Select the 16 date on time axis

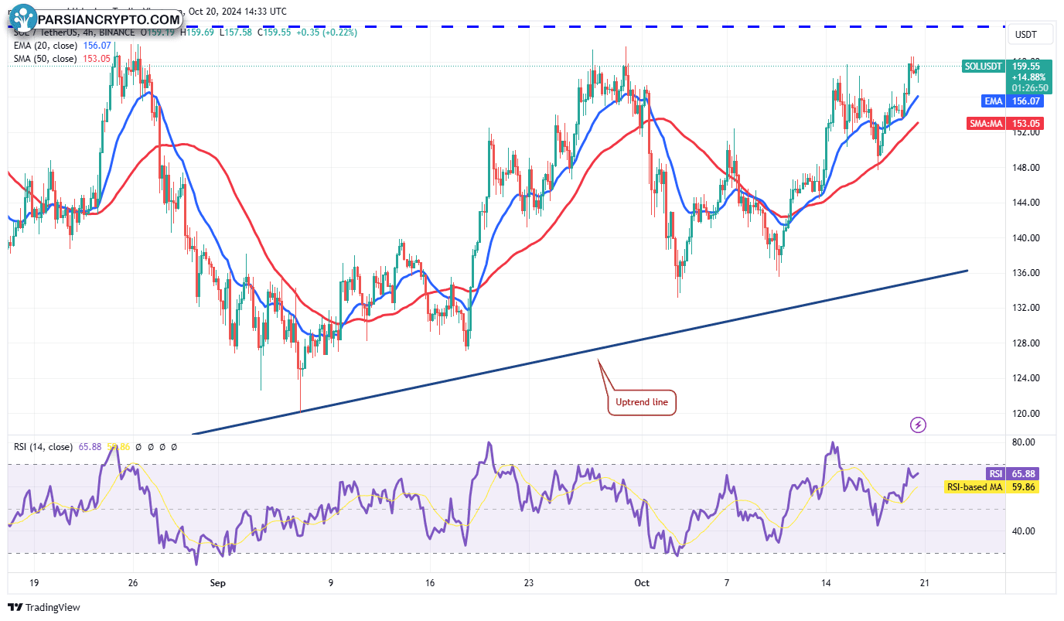tap(430, 582)
